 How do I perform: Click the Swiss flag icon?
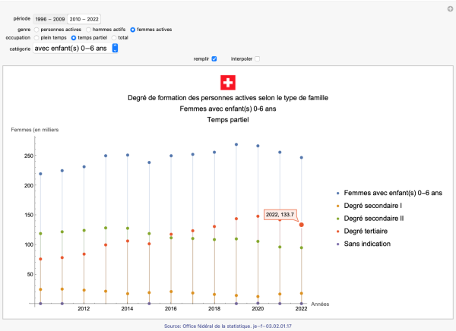click(229, 84)
